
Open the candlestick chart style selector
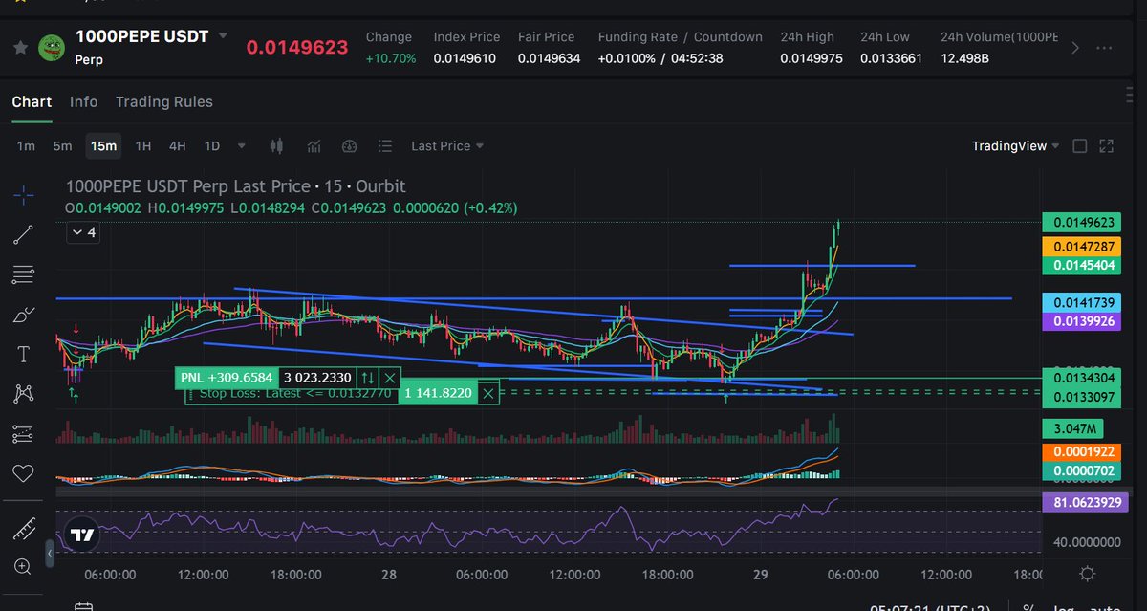click(x=277, y=146)
